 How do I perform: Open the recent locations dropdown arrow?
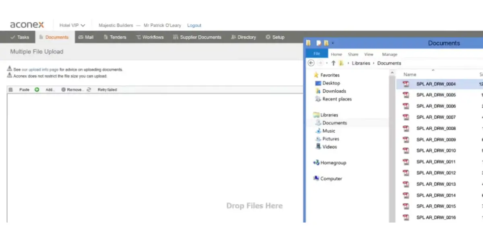tap(327, 63)
